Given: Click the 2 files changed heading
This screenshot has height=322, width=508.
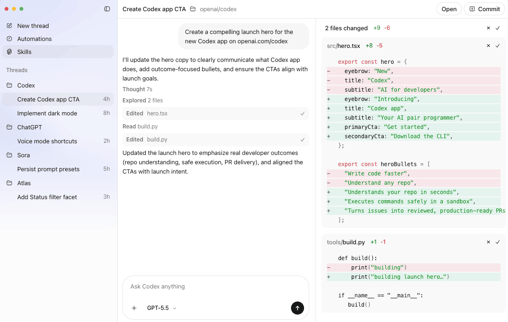Looking at the screenshot, I should coord(346,28).
